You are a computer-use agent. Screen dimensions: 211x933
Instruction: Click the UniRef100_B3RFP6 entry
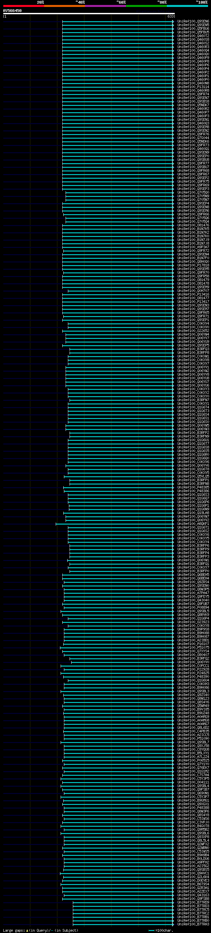[x=193, y=545]
